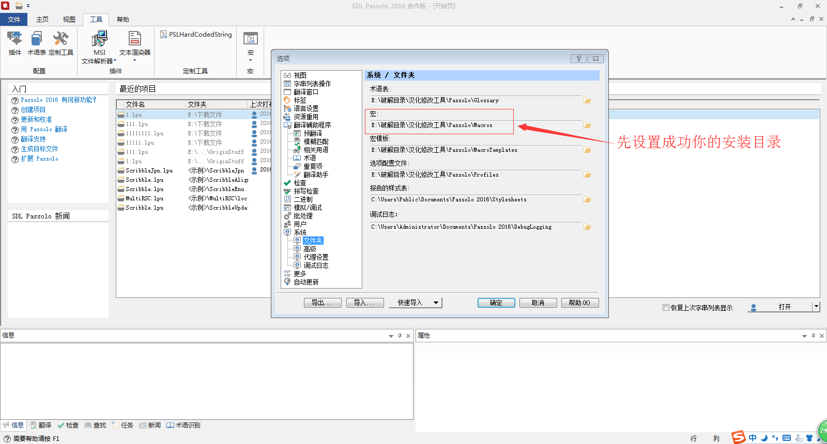
Task: Open the 快速导入 dropdown arrow
Action: tap(436, 303)
